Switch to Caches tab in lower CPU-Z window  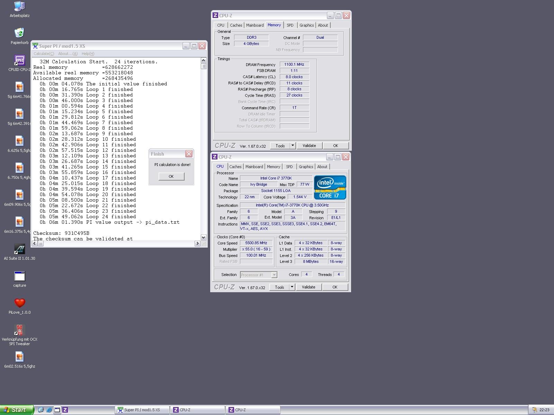click(x=235, y=167)
